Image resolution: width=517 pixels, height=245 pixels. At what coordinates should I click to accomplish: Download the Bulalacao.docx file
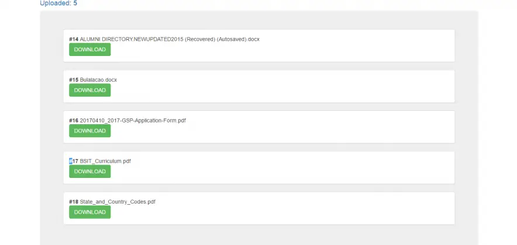pyautogui.click(x=89, y=90)
